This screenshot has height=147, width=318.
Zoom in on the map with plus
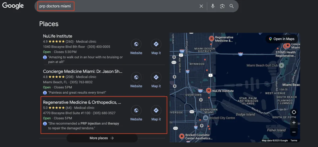[x=294, y=123]
